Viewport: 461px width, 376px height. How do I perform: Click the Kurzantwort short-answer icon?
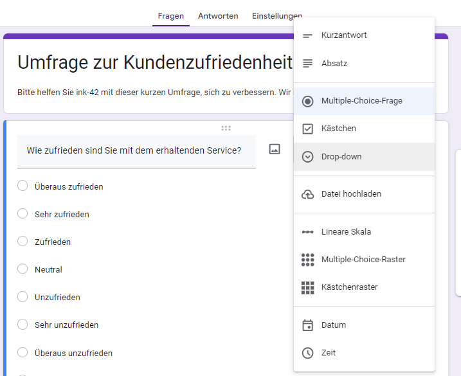pyautogui.click(x=307, y=35)
